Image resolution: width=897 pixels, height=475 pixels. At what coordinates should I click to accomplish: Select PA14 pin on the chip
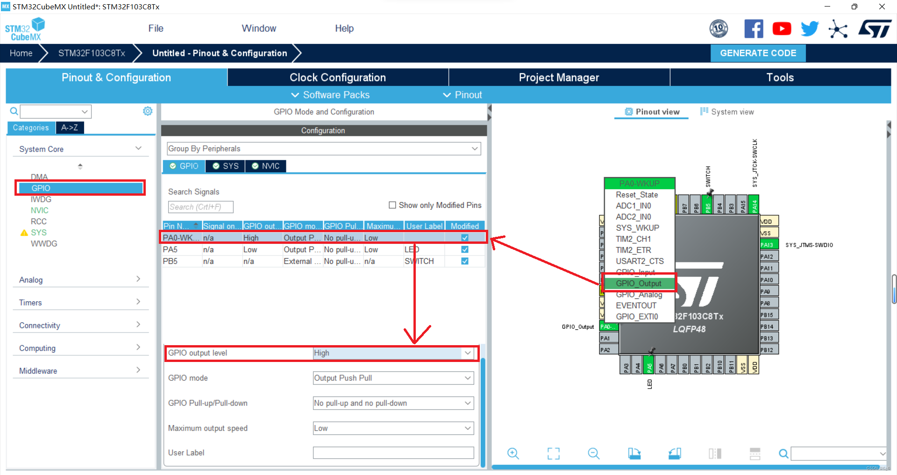pyautogui.click(x=754, y=204)
